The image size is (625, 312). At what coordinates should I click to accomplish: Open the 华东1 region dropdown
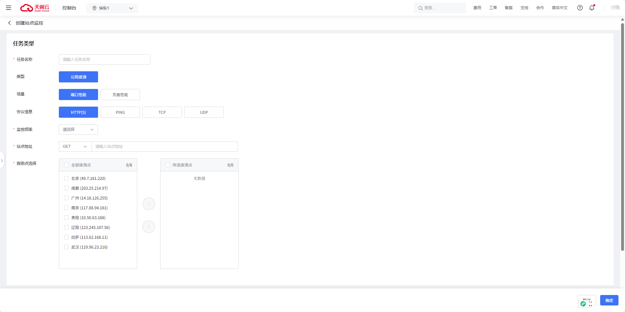pyautogui.click(x=112, y=8)
